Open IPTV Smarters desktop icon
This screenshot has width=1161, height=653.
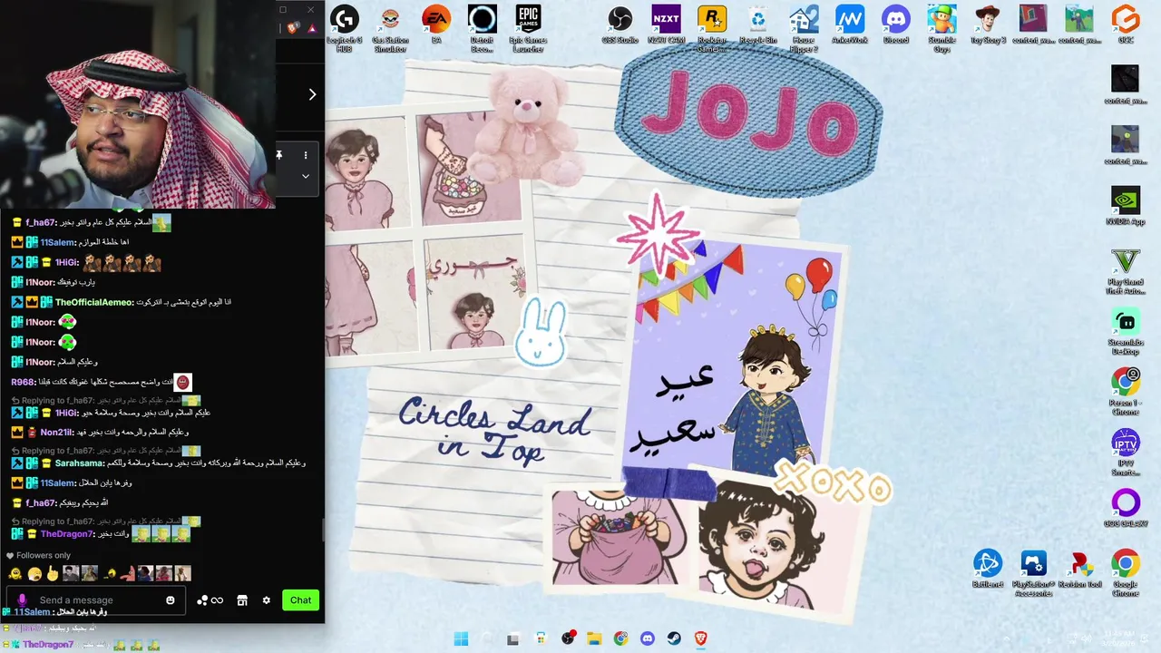(x=1125, y=453)
